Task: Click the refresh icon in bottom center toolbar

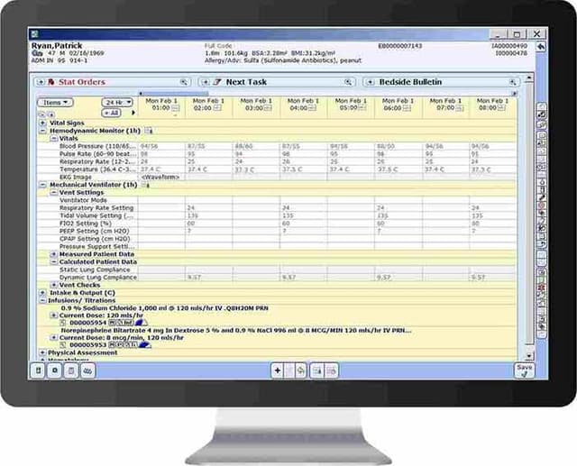Action: [x=301, y=370]
